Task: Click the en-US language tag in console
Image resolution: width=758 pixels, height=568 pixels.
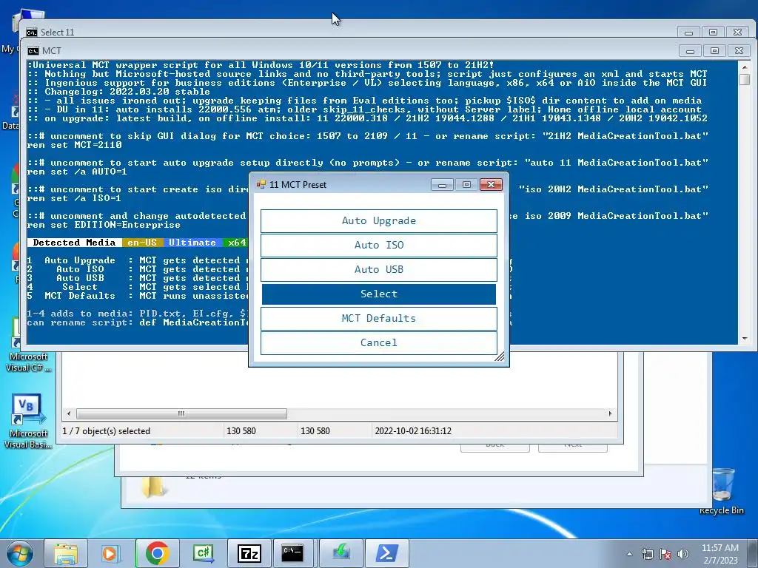Action: coord(142,243)
